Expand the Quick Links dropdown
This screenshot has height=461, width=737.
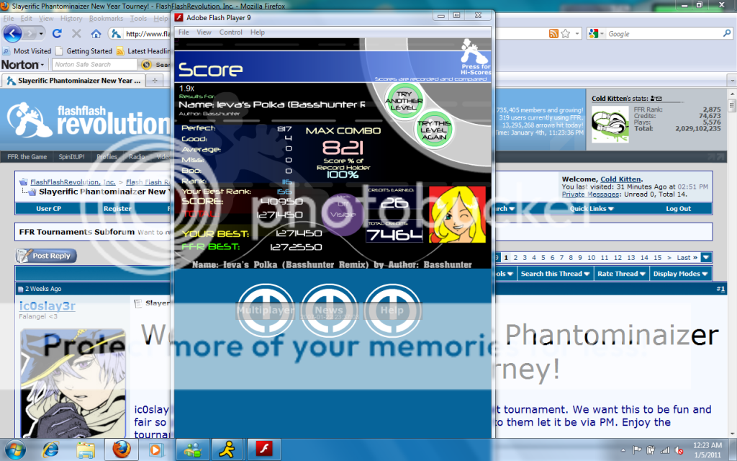[591, 209]
